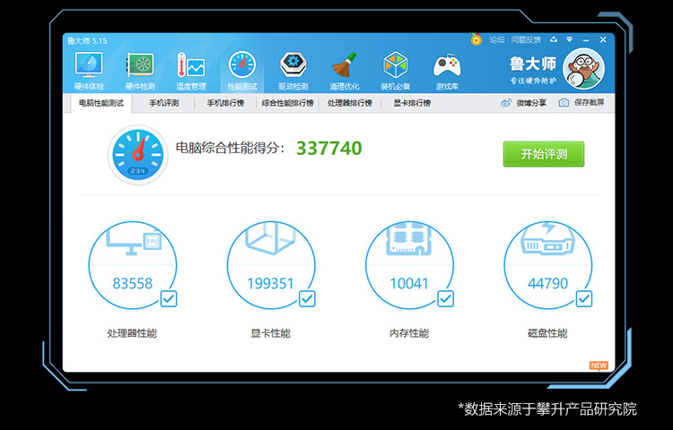Click the 处理器性能 label text
Screen dimensions: 673x430
pyautogui.click(x=132, y=333)
